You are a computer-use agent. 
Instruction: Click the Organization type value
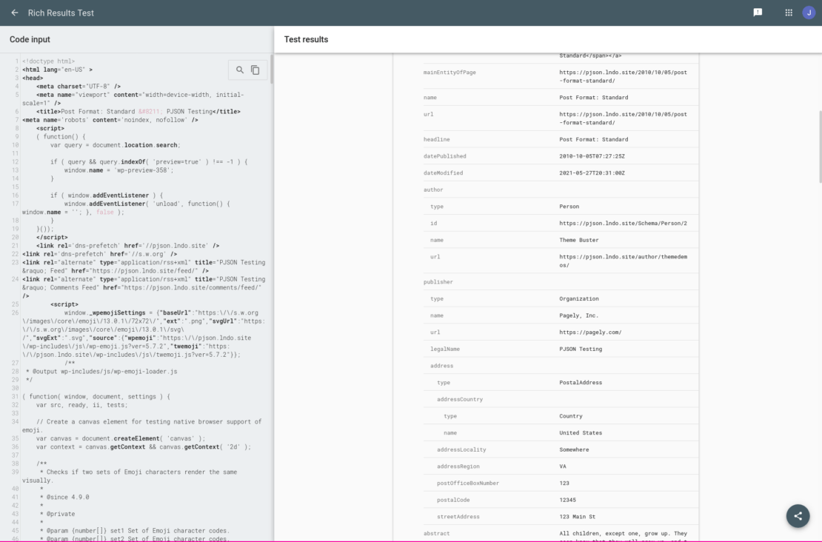(579, 299)
